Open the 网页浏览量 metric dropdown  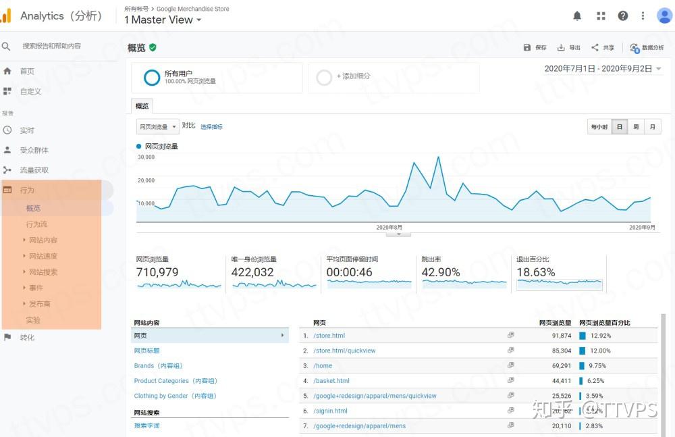[157, 126]
